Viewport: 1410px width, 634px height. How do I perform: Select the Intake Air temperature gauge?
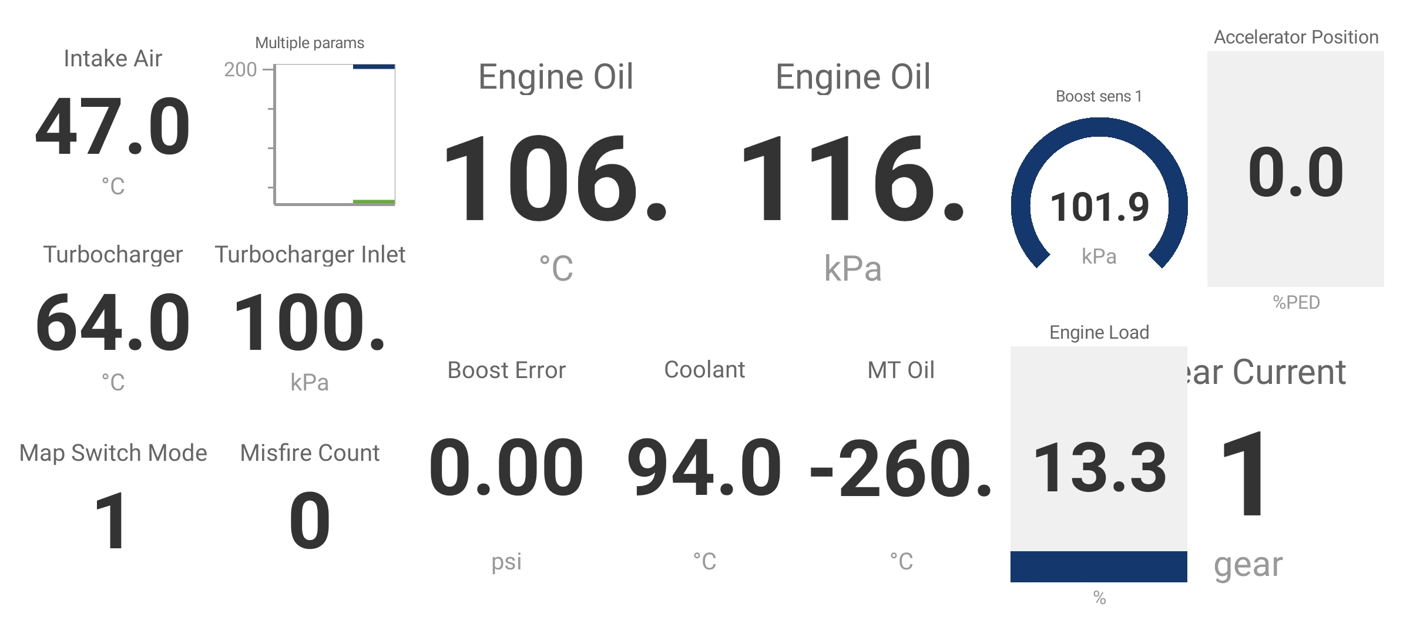pyautogui.click(x=112, y=122)
